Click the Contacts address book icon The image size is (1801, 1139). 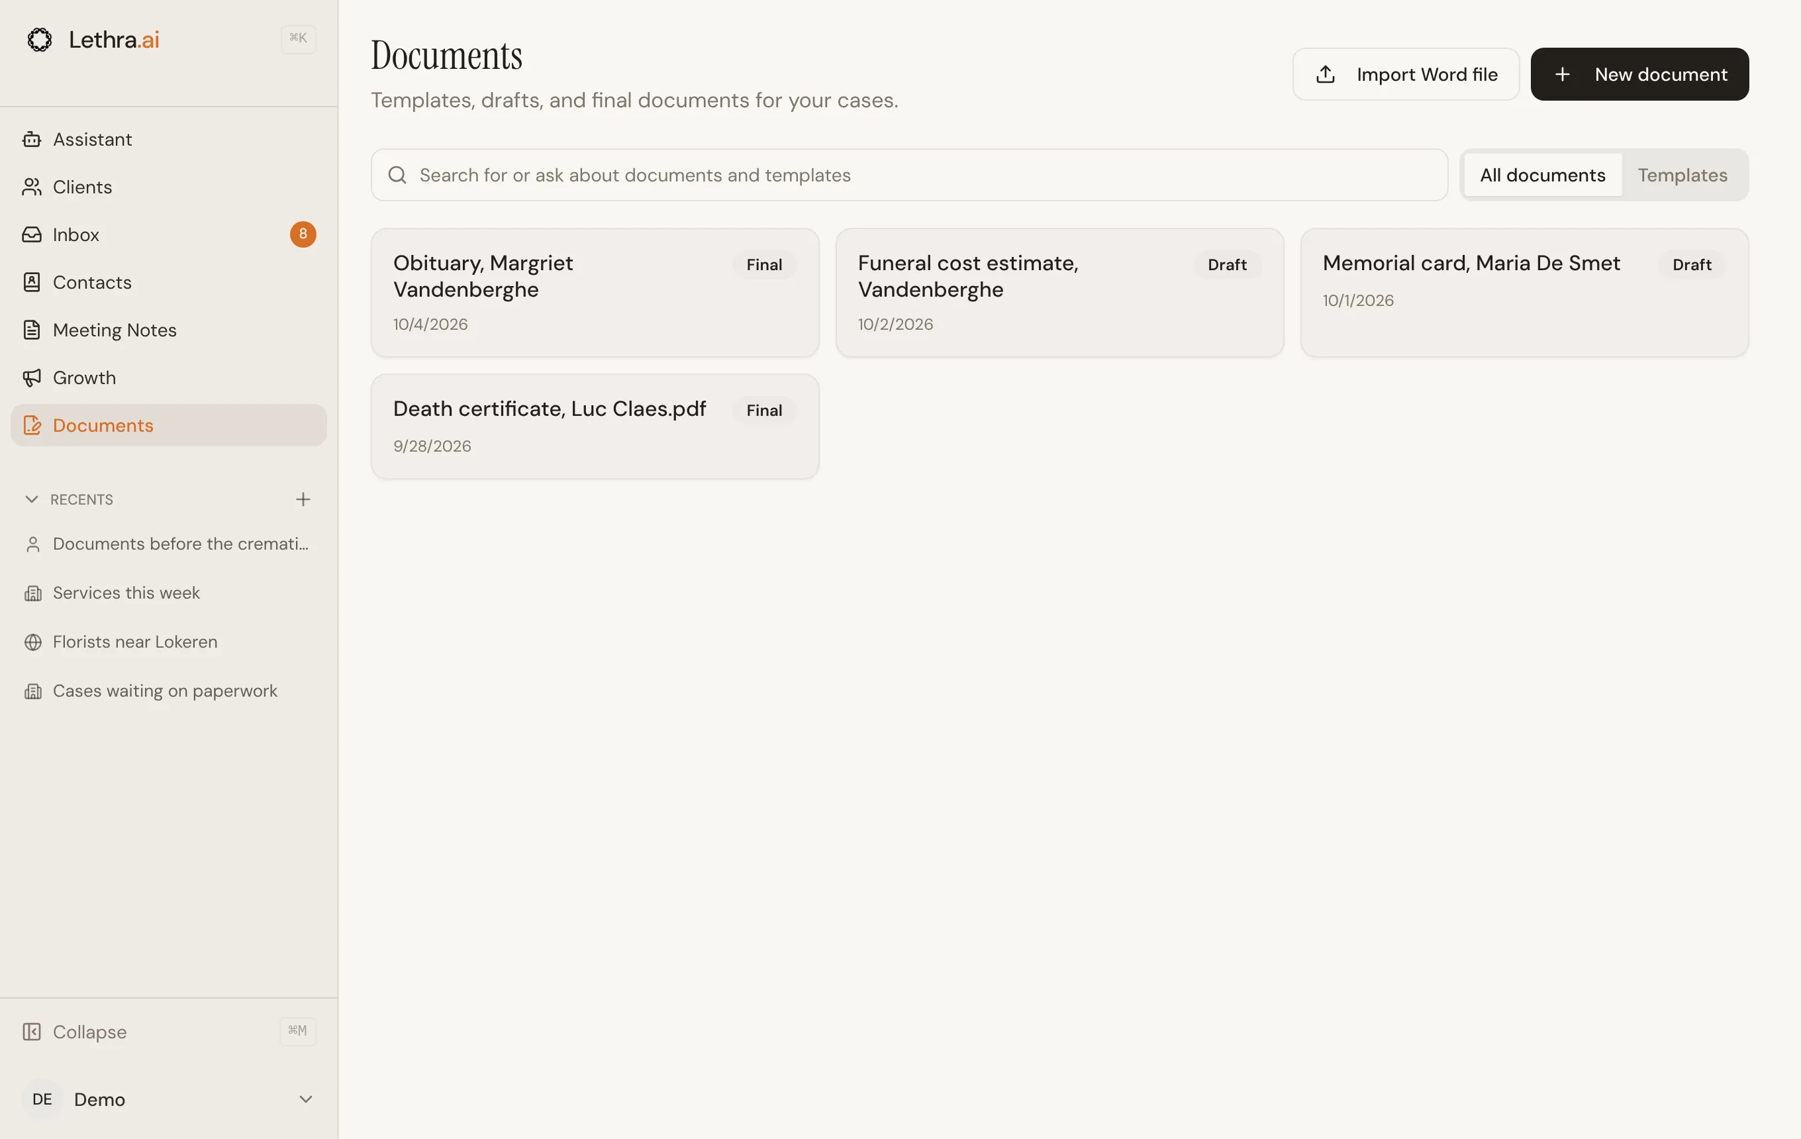31,282
